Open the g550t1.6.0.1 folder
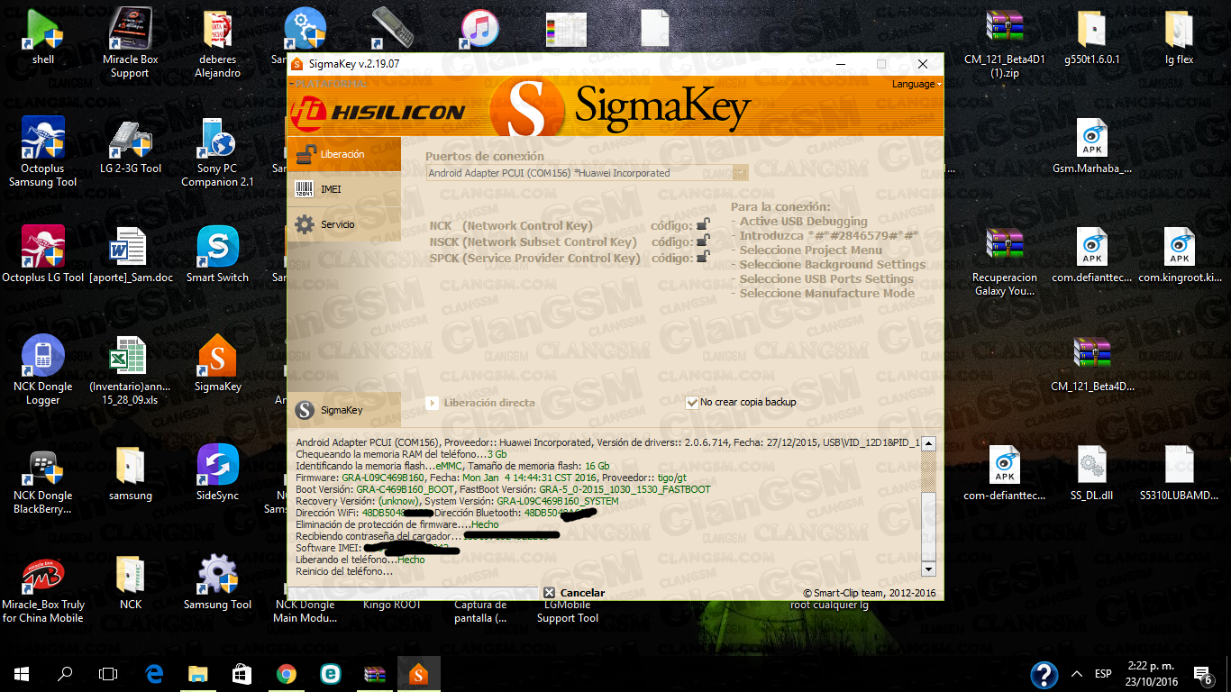The image size is (1231, 692). tap(1092, 38)
